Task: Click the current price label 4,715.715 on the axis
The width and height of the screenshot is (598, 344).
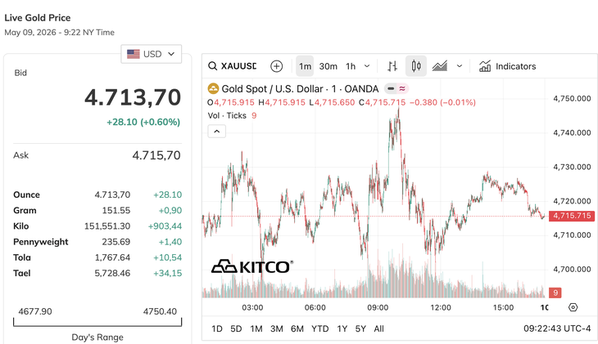Action: (x=571, y=216)
